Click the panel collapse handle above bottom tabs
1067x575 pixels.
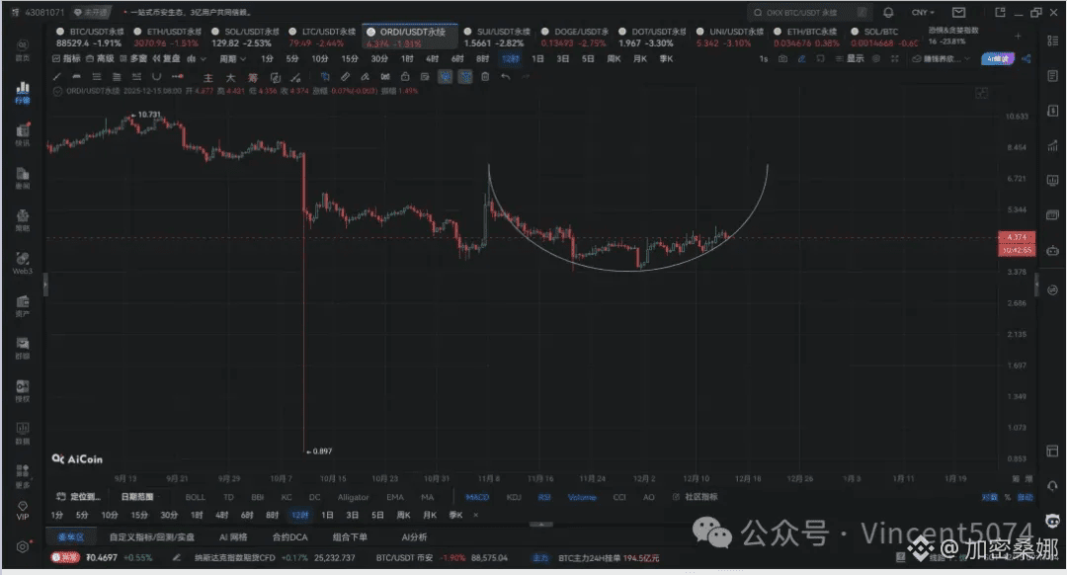click(x=541, y=525)
